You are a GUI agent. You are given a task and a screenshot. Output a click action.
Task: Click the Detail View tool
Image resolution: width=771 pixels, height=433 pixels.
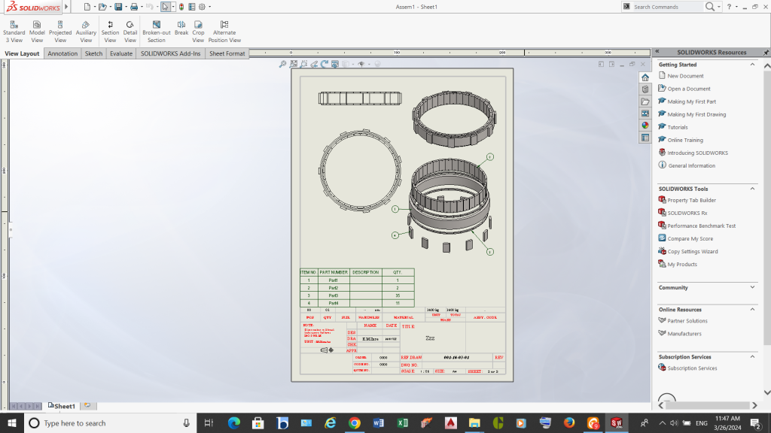click(130, 31)
